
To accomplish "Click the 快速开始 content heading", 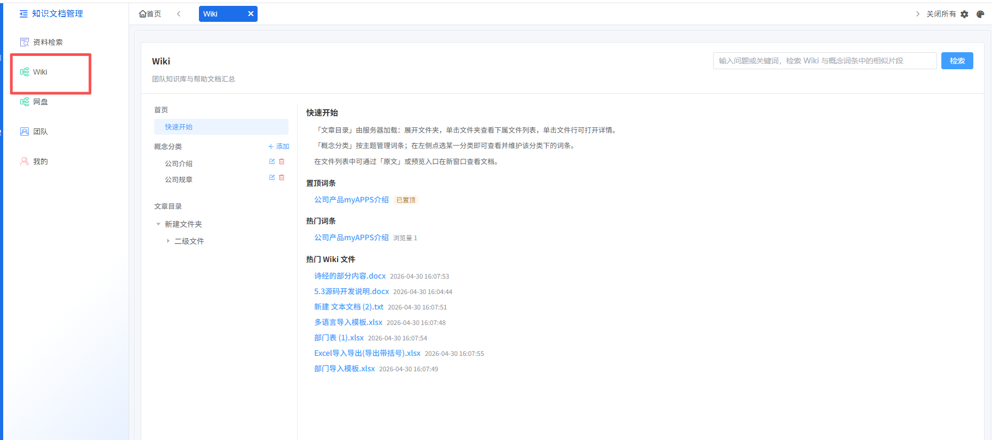I will (x=322, y=113).
